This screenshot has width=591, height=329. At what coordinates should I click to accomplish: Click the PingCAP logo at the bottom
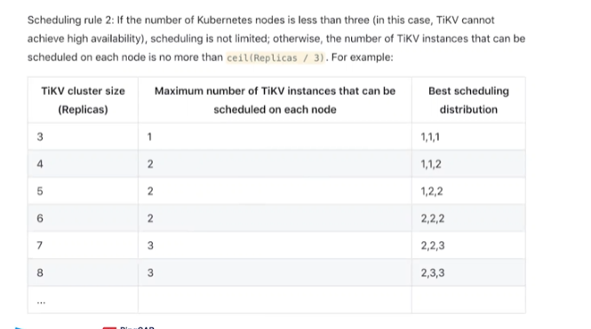pos(128,327)
